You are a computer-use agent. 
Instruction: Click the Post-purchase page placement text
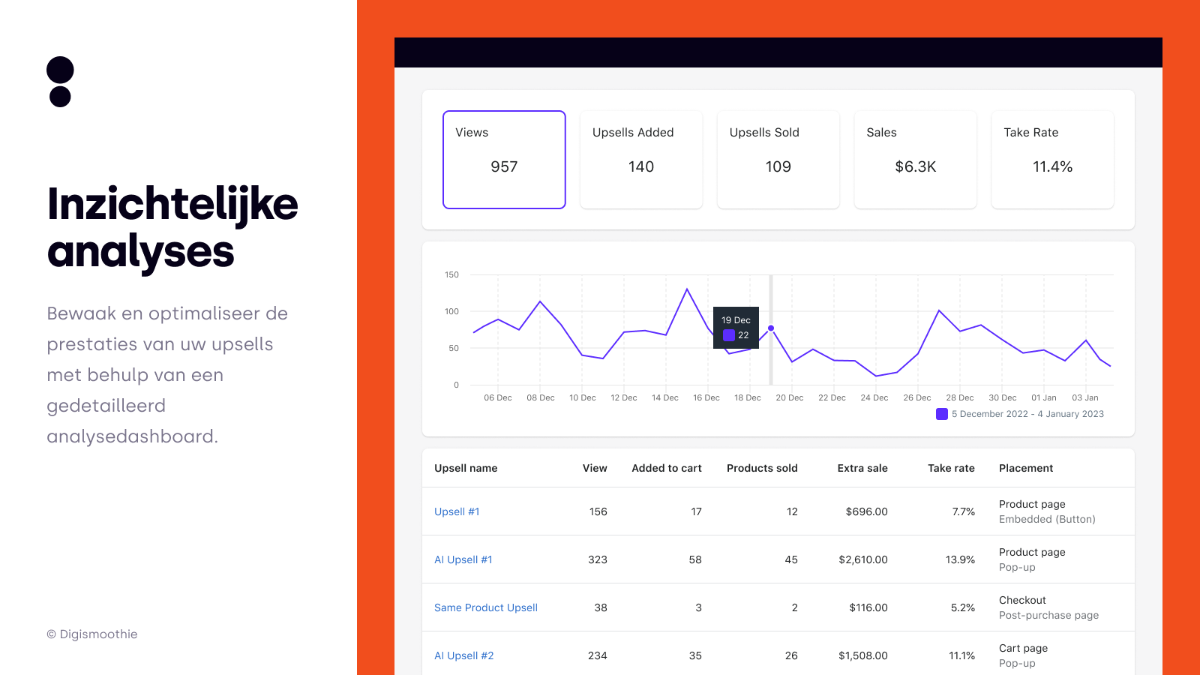(x=1048, y=615)
